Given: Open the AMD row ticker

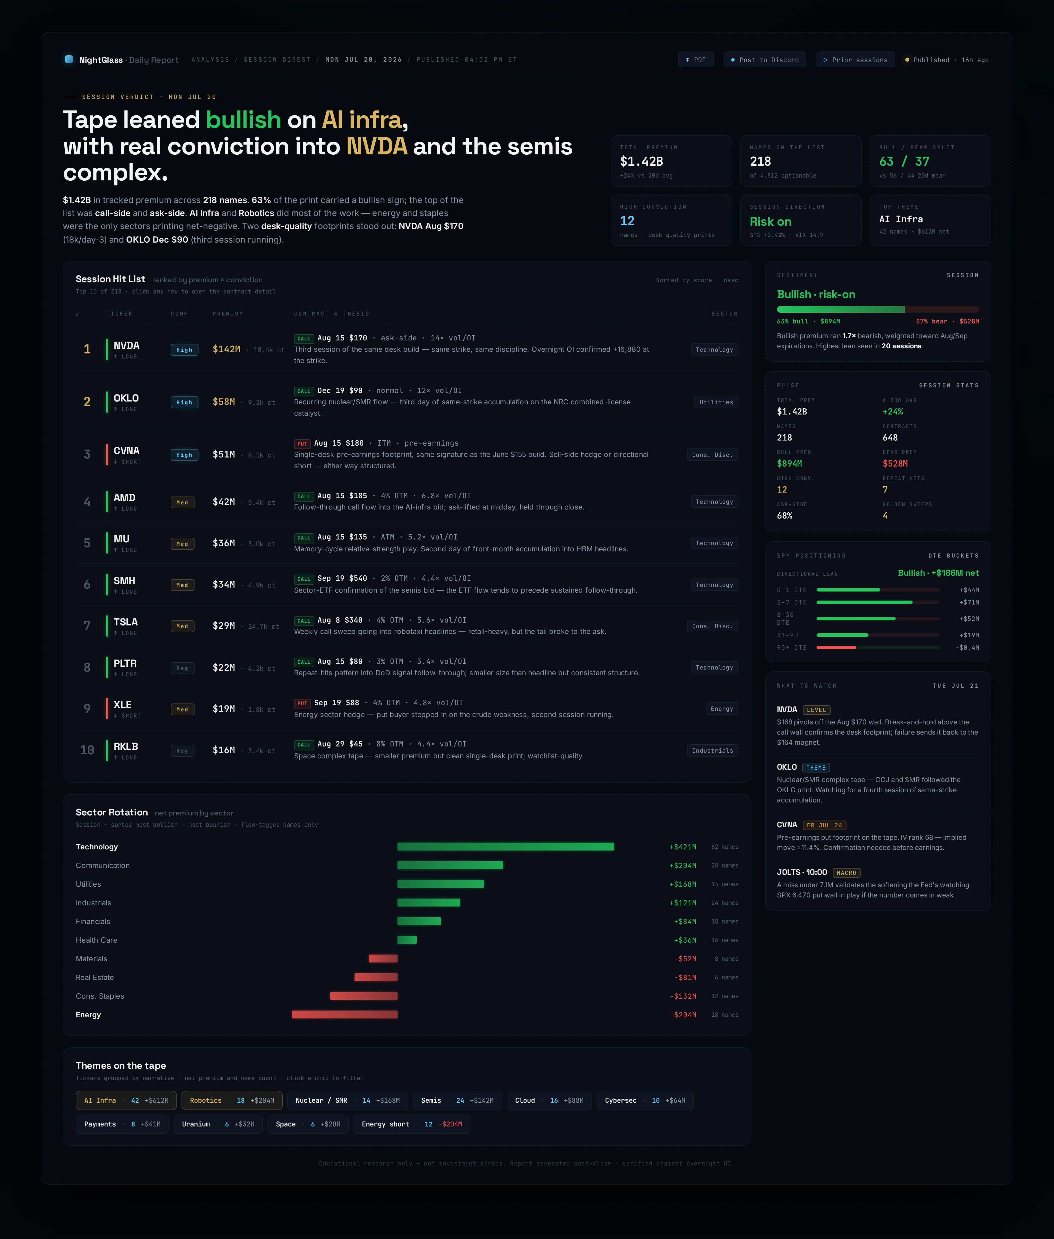Looking at the screenshot, I should [x=124, y=498].
